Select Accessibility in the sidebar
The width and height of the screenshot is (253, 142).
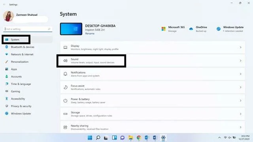[x=28, y=99]
